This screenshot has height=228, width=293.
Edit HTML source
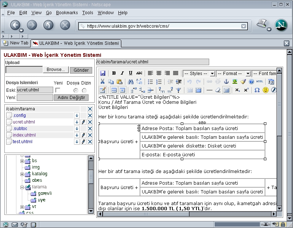click(260, 82)
